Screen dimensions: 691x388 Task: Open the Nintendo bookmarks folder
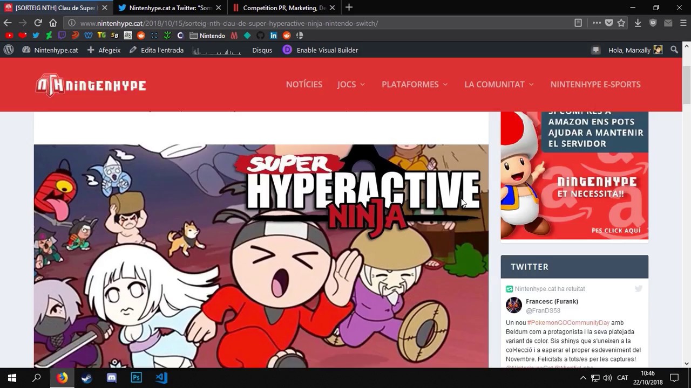point(207,36)
